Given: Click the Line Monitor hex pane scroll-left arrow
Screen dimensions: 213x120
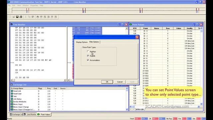Looking at the screenshot, I should point(12,80).
